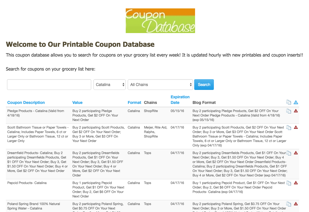Image resolution: width=309 pixels, height=212 pixels.
Task: Click the blue Search button
Action: click(x=204, y=85)
